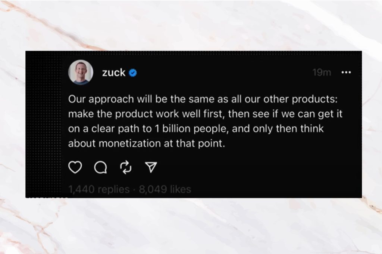Open the reply composer via the comment icon
This screenshot has width=382, height=254.
coord(101,167)
